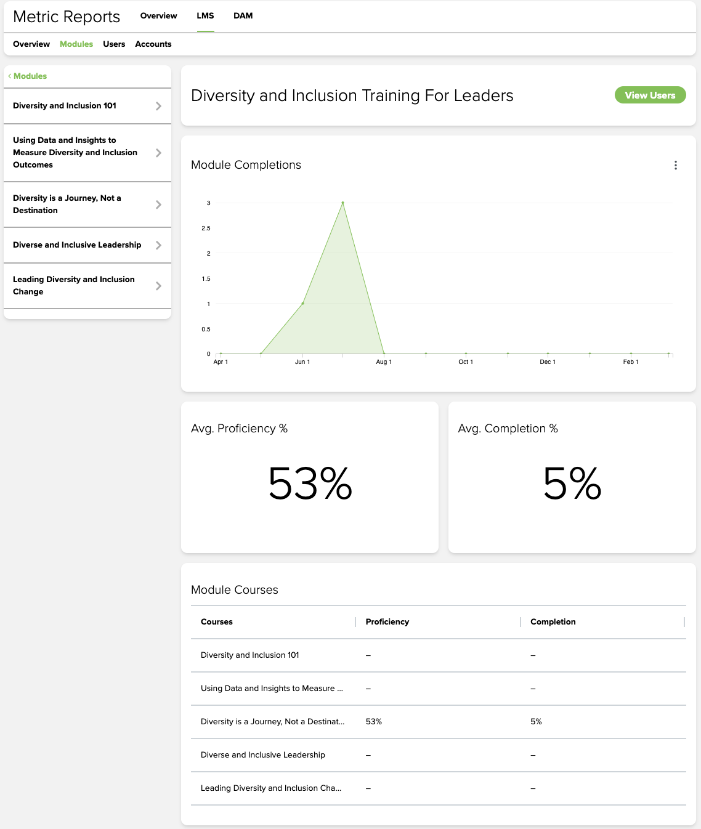
Task: Sort table by the Completion column header
Action: pyautogui.click(x=553, y=622)
